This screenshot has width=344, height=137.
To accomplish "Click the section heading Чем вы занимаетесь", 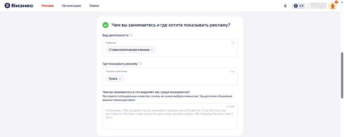I will [171, 25].
